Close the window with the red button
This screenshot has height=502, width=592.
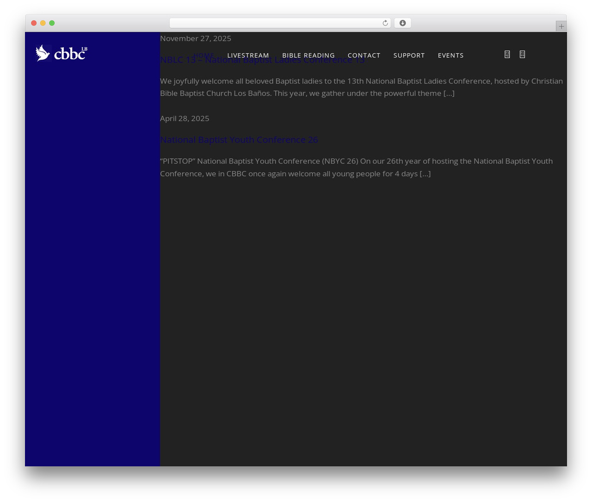pos(34,23)
